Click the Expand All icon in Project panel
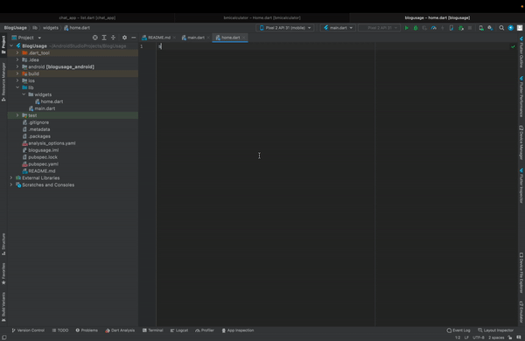Viewport: 525px width, 341px height. click(x=104, y=38)
